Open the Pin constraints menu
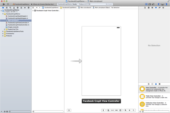This screenshot has width=170, height=113. click(x=112, y=110)
